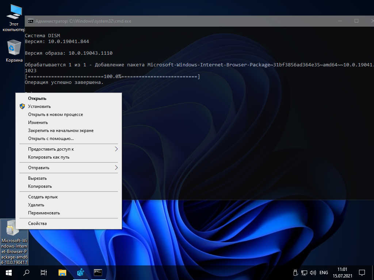374x280 pixels.
Task: Open Task View from the taskbar
Action: (x=44, y=272)
